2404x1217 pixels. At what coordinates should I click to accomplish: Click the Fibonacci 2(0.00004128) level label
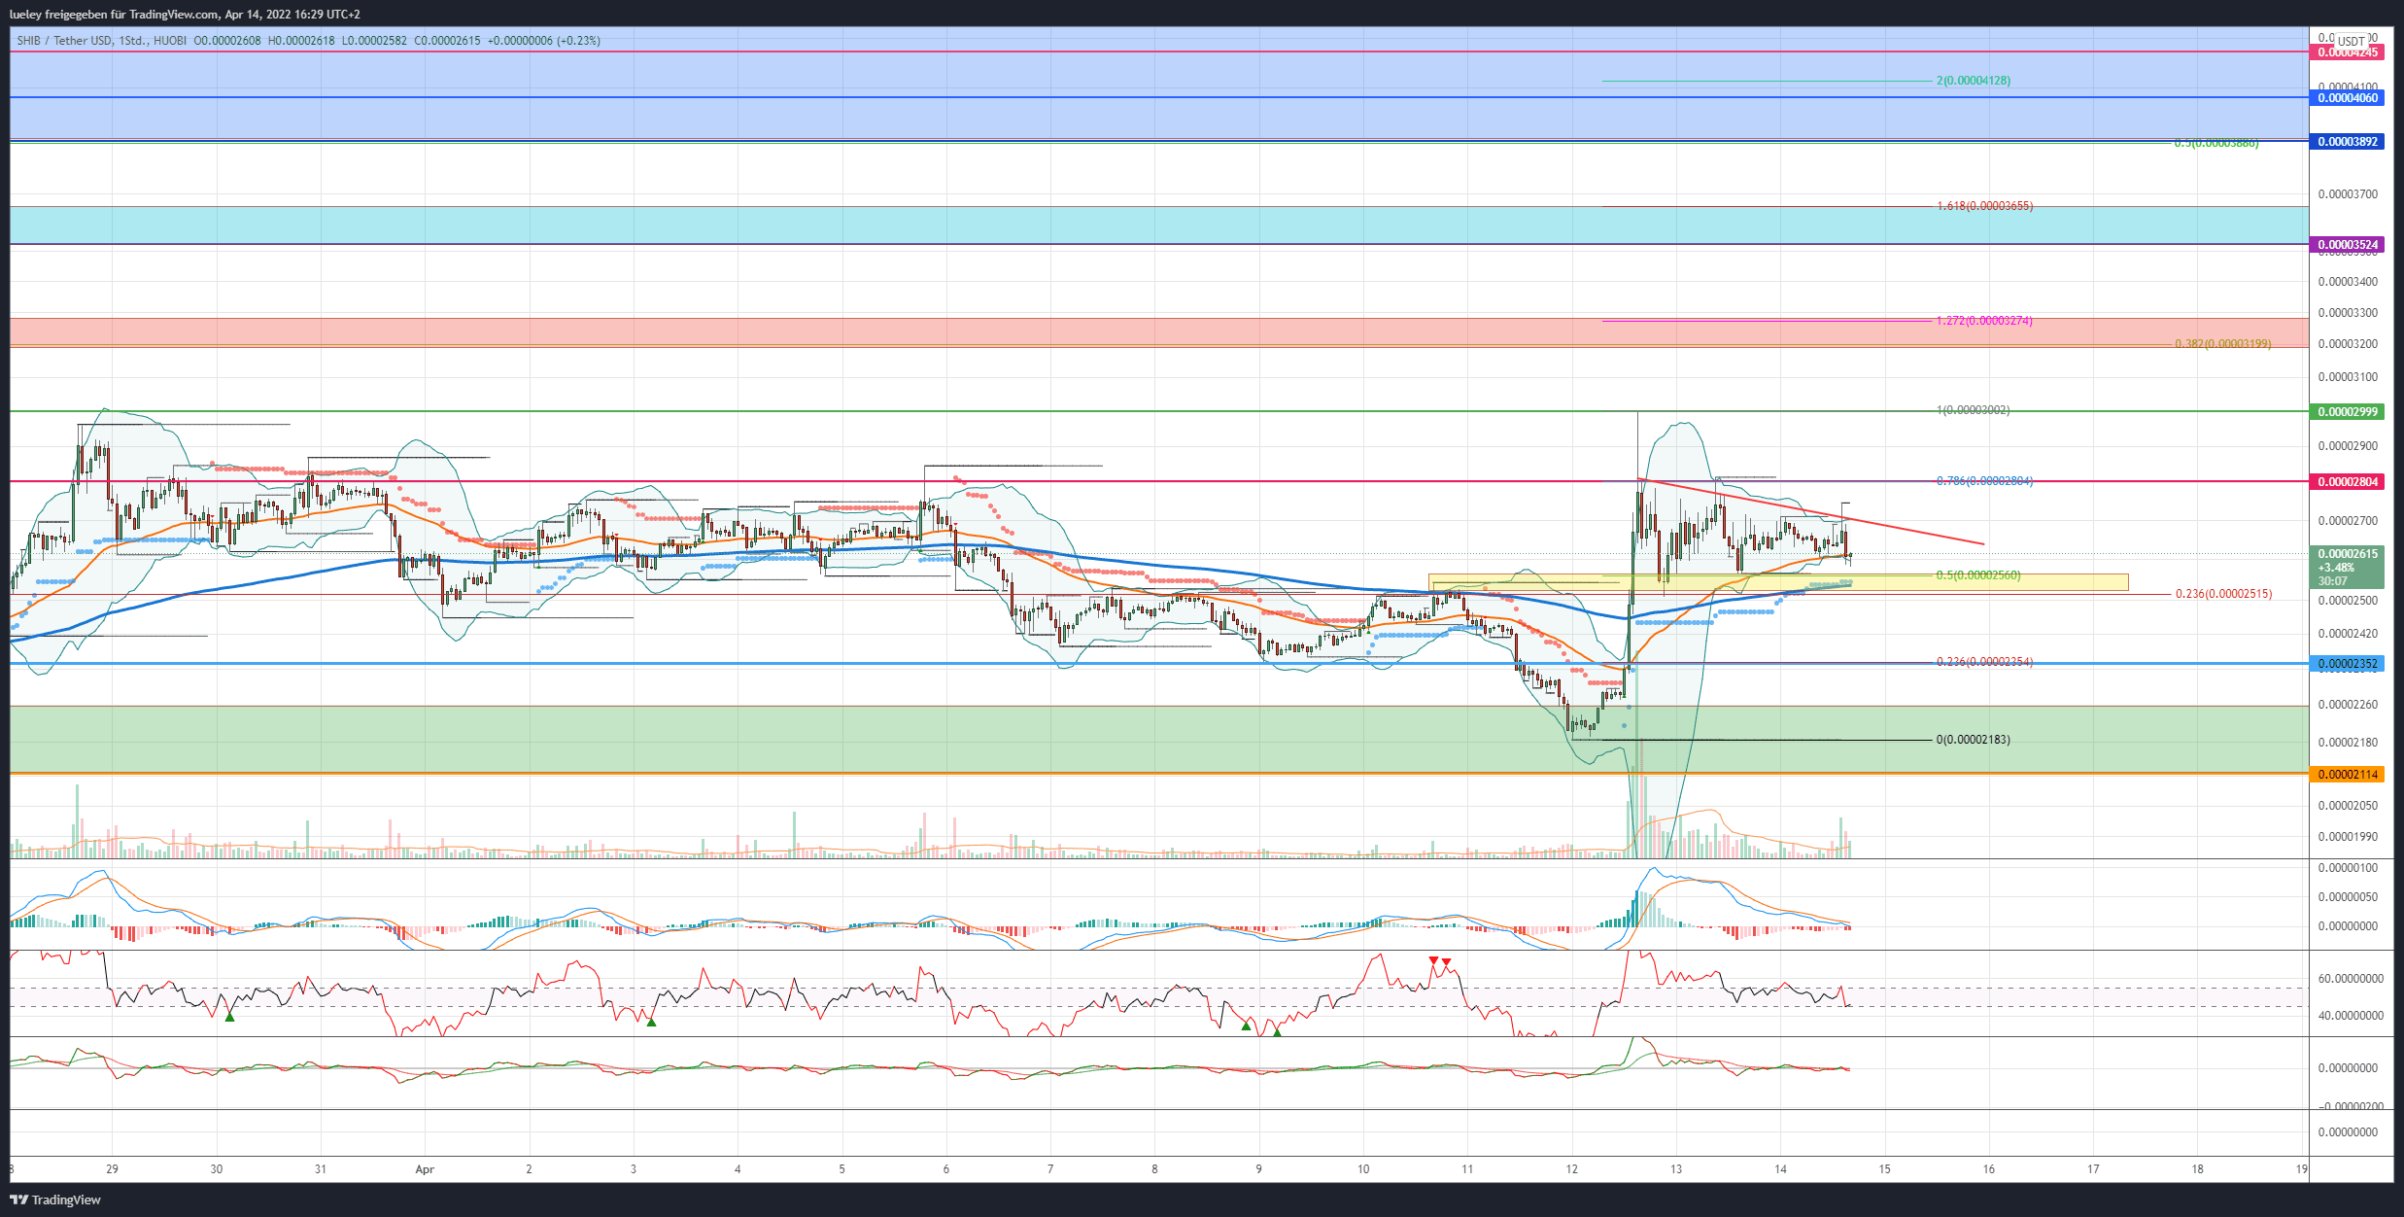(x=1973, y=81)
